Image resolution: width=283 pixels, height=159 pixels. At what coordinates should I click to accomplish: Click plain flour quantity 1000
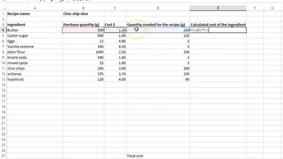tap(83, 52)
